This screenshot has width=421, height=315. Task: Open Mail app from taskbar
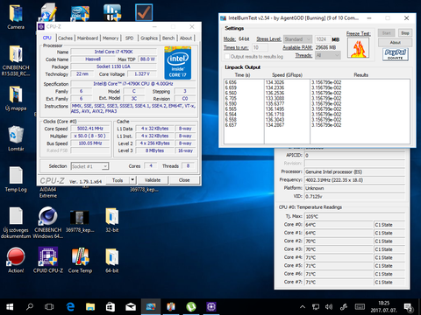tap(131, 307)
